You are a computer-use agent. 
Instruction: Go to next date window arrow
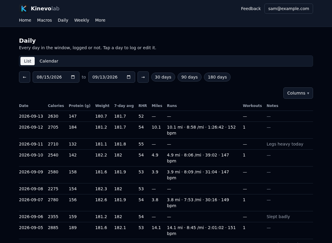143,77
